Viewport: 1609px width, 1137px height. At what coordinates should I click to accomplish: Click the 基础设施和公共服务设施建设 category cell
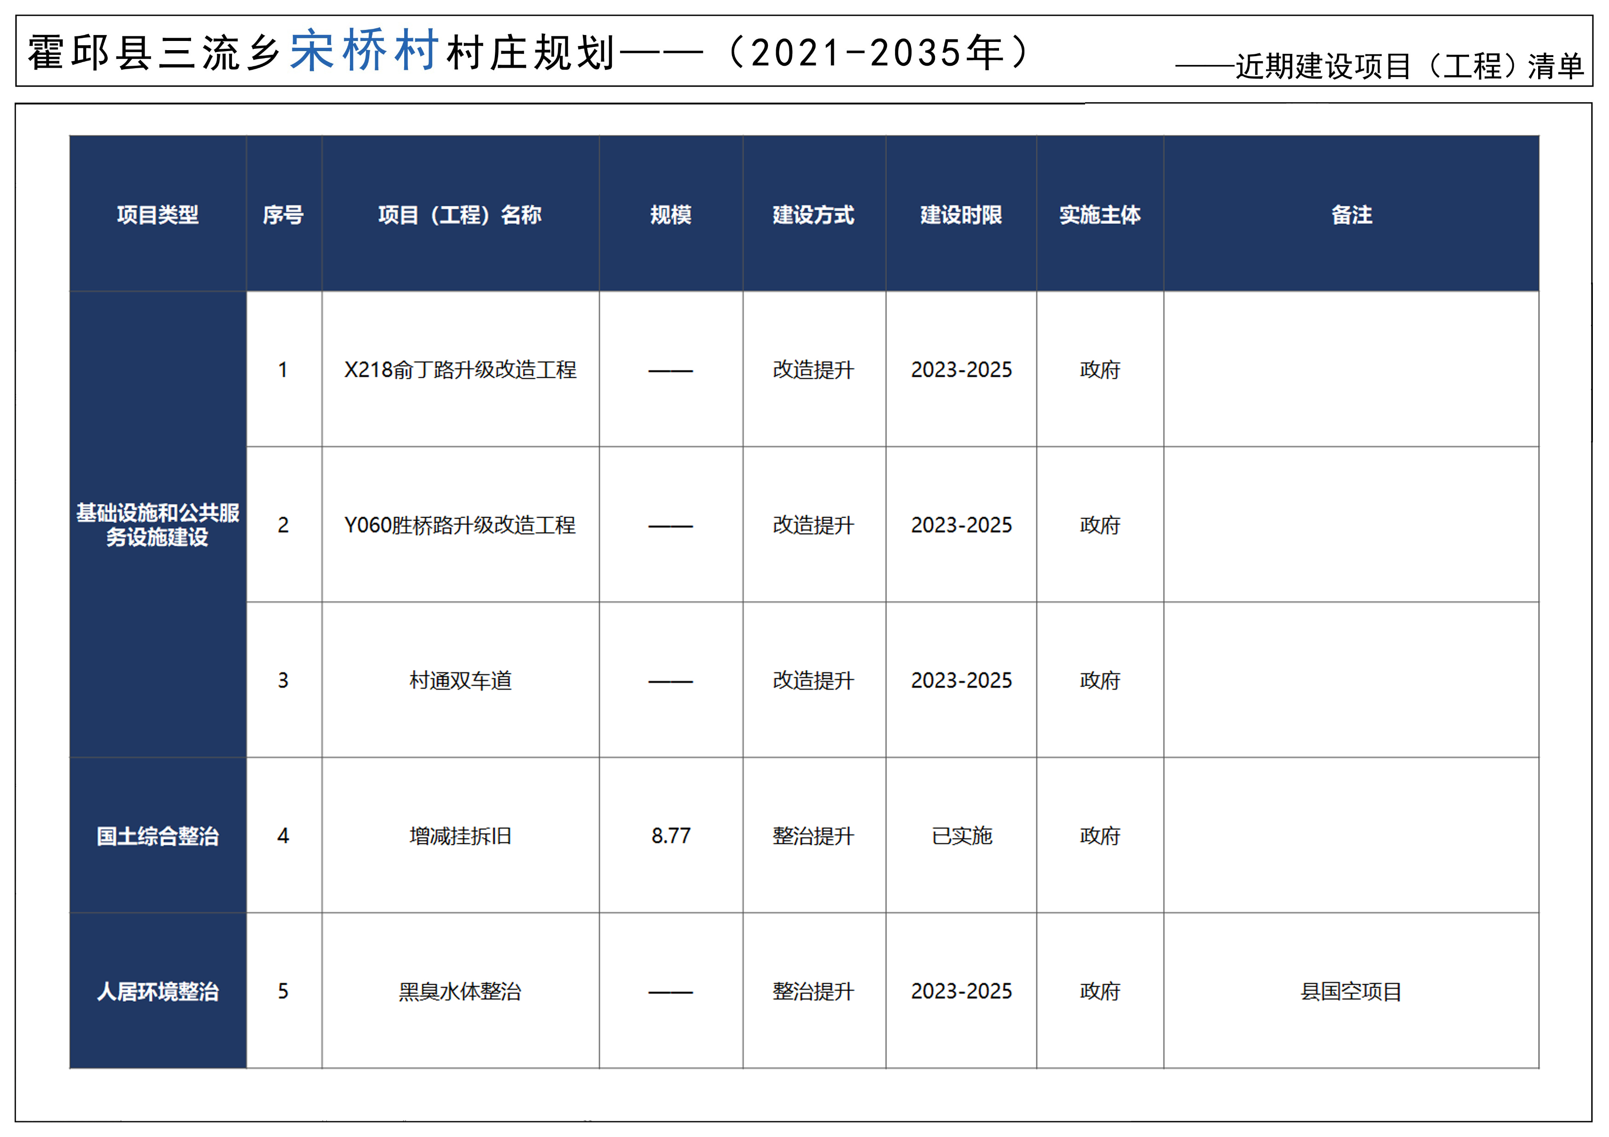[157, 525]
